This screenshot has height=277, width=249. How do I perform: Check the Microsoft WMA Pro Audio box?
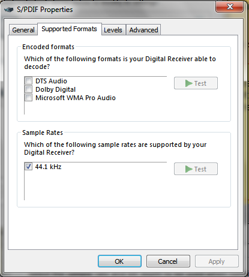(28, 98)
